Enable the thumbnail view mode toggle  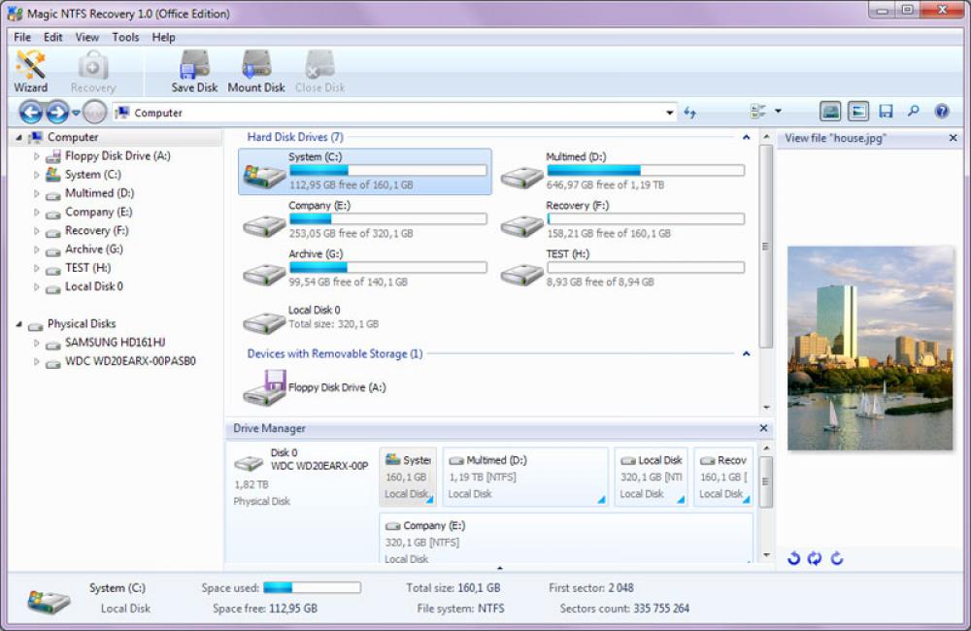tap(831, 111)
